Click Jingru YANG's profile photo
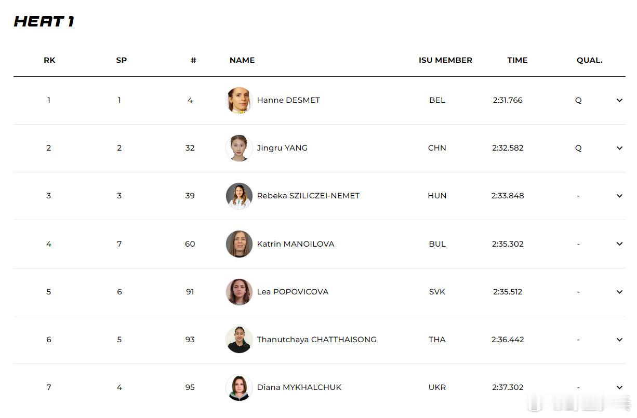Screen dimensions: 637x418 [x=240, y=148]
